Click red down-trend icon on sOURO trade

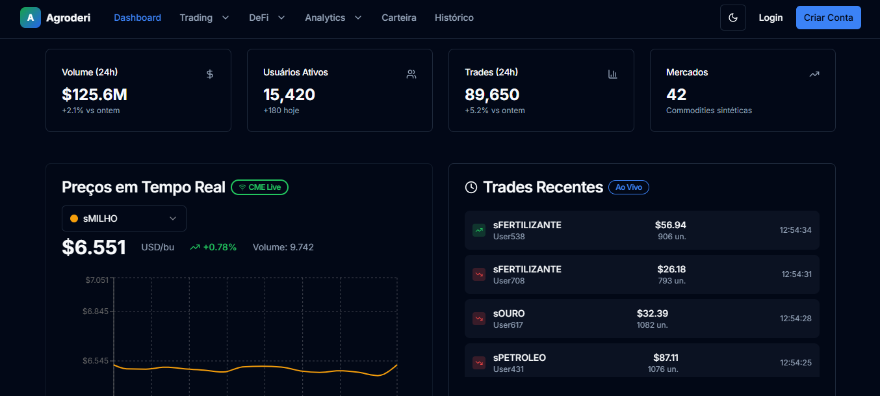pos(479,319)
